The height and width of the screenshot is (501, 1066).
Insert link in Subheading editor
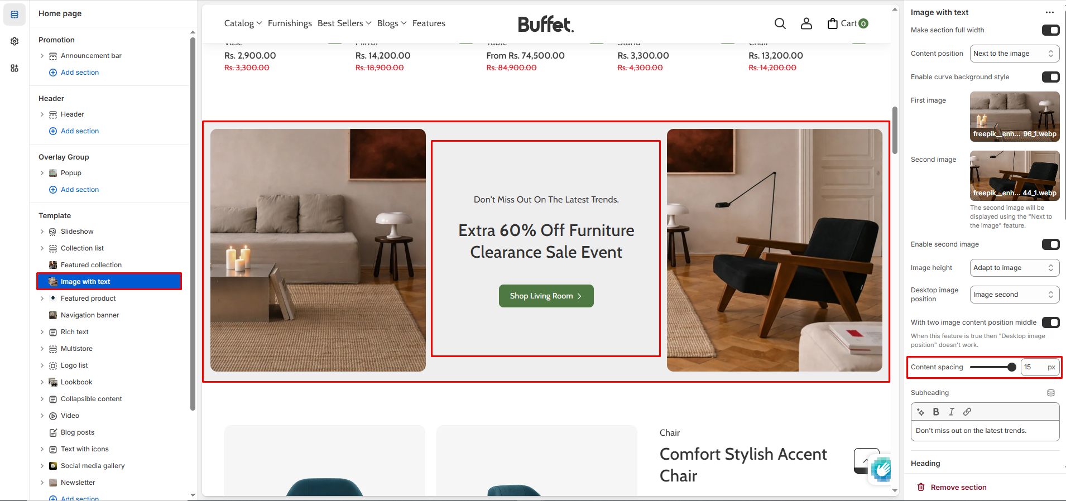(967, 412)
